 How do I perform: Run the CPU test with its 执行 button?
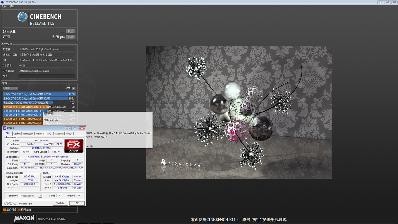71,37
